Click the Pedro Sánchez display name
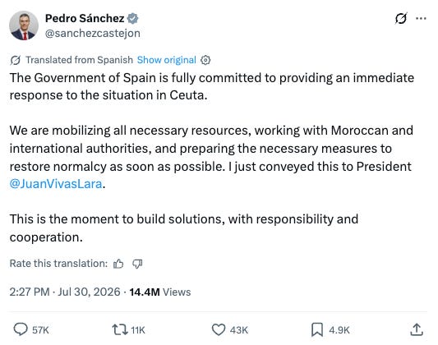438x345 pixels. click(x=85, y=18)
